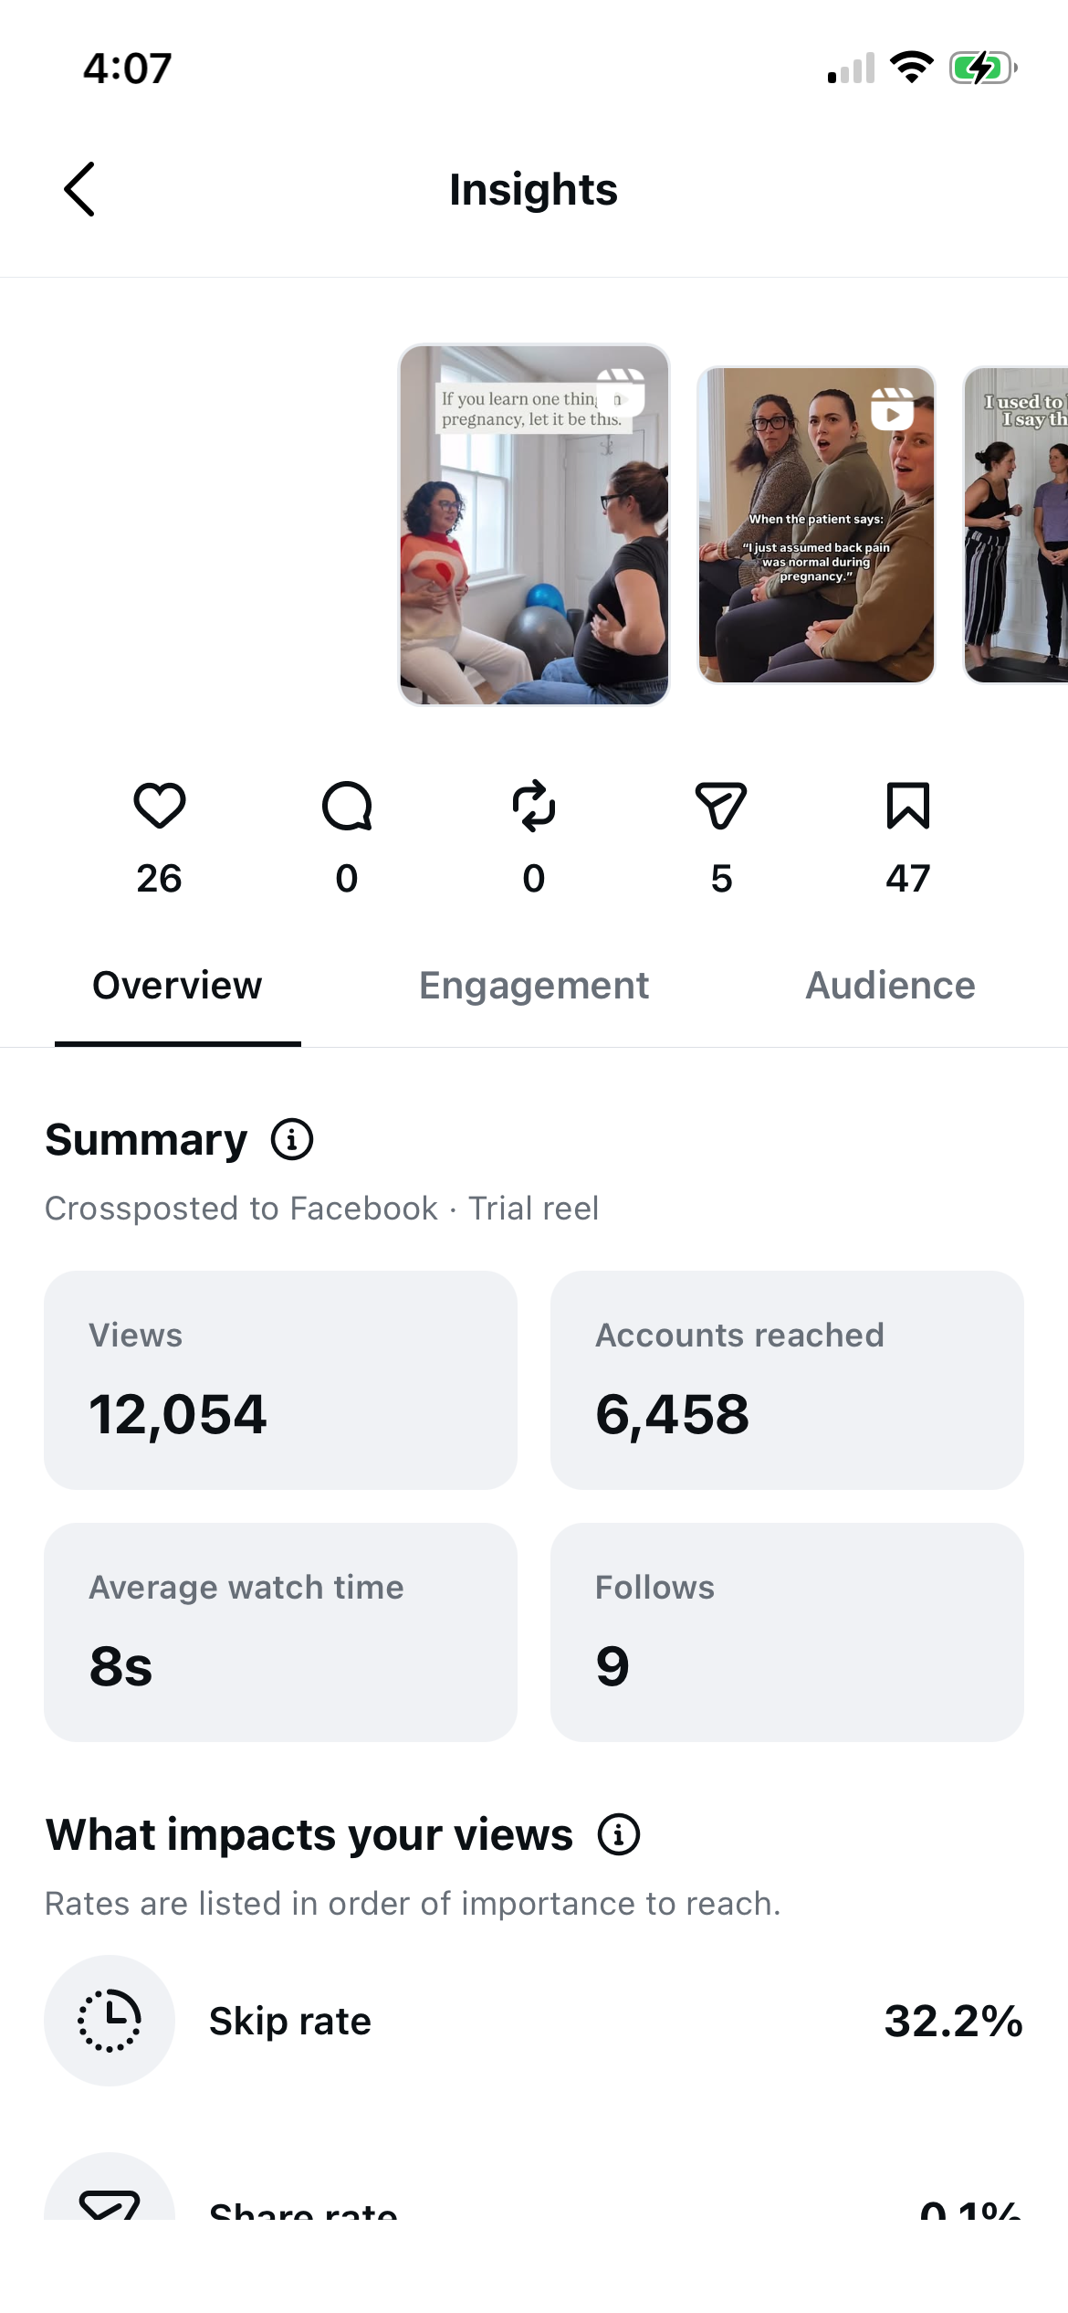
Task: Tap the saves bookmark icon
Action: tap(908, 806)
